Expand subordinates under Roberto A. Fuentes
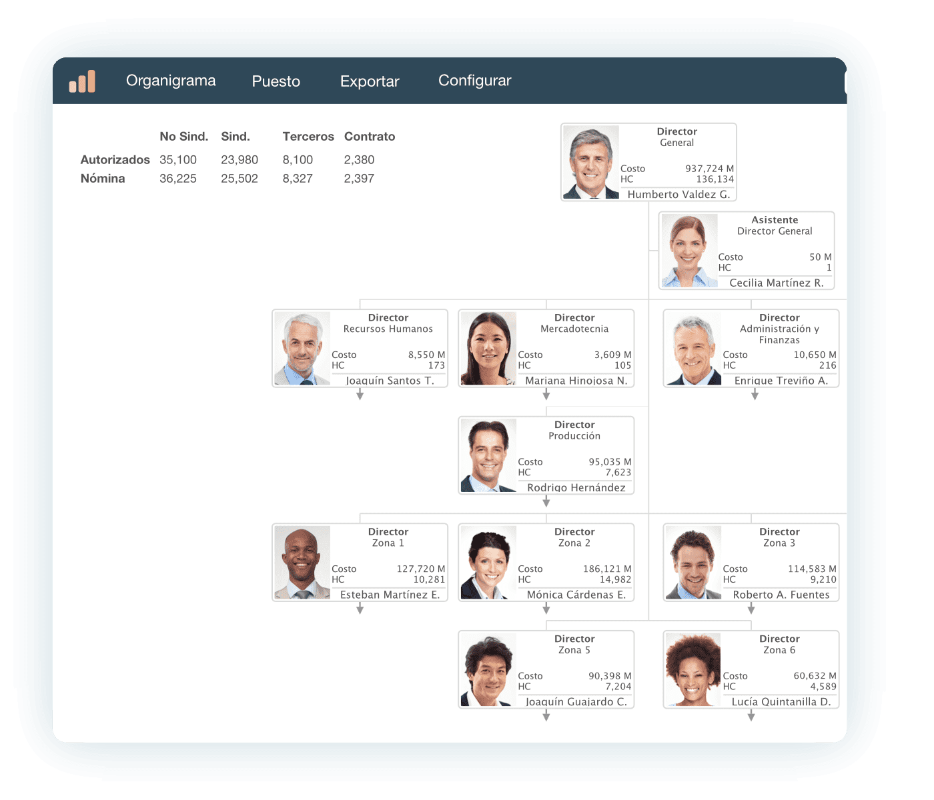Image resolution: width=934 pixels, height=800 pixels. point(751,609)
